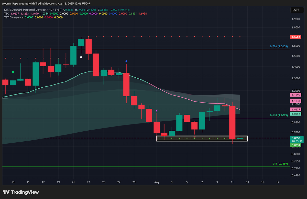Click the TBT Divergence indicator label
The image size is (307, 199).
tap(14, 17)
